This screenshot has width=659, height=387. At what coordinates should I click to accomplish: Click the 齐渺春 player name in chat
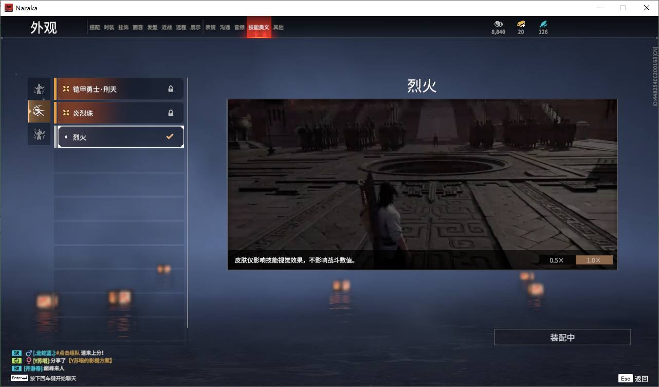point(33,368)
